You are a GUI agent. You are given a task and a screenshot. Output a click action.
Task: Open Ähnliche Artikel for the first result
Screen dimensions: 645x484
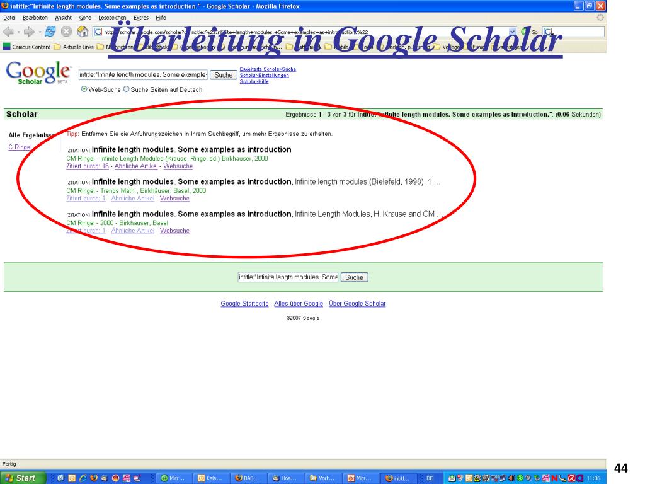pos(136,166)
